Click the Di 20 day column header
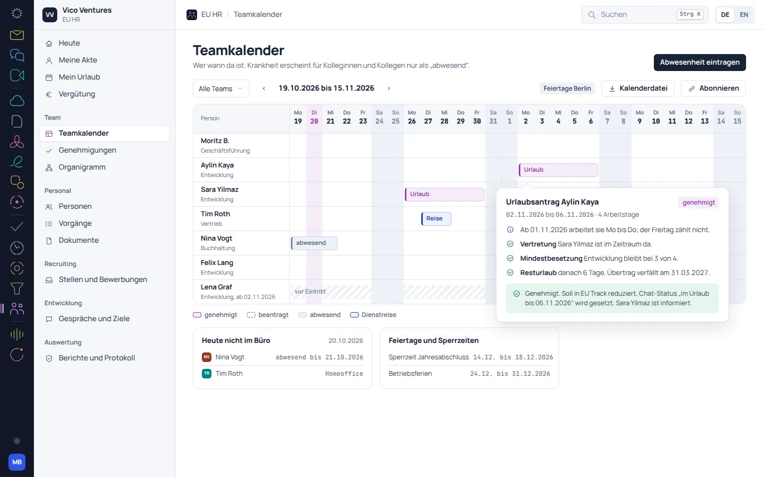Viewport: 763px width, 477px height. tap(314, 118)
